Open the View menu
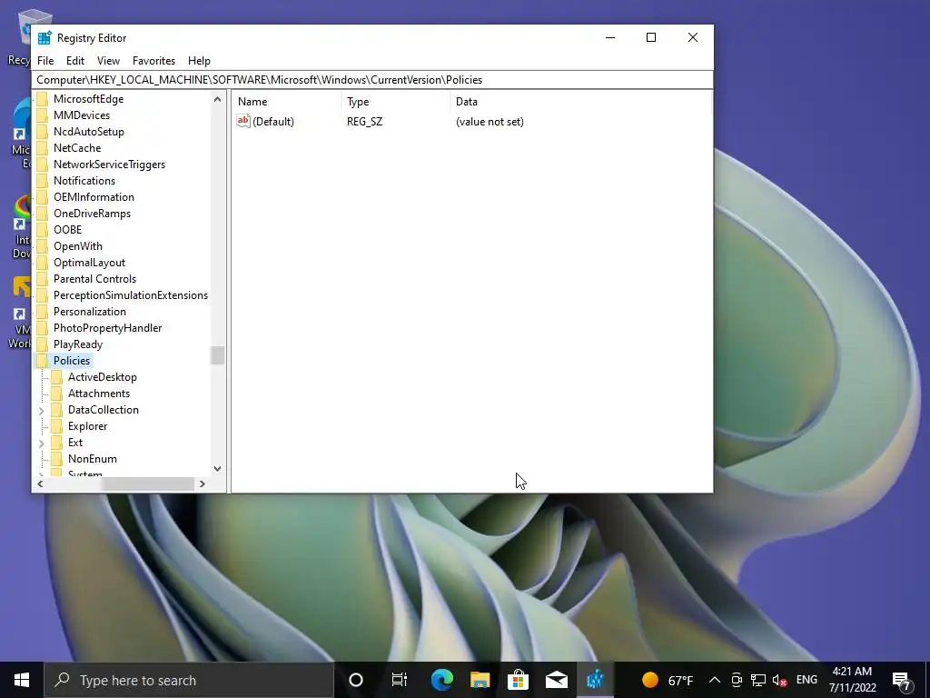 [x=109, y=61]
